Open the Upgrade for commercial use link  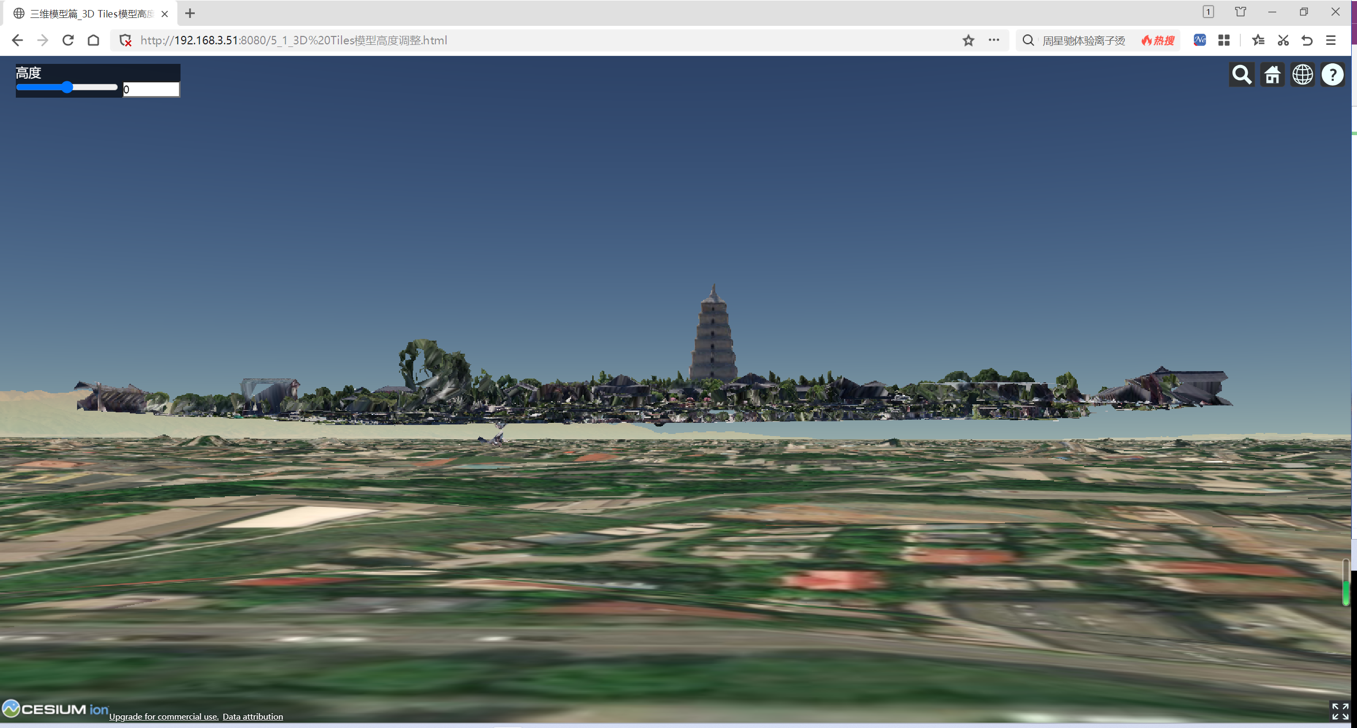(x=164, y=716)
